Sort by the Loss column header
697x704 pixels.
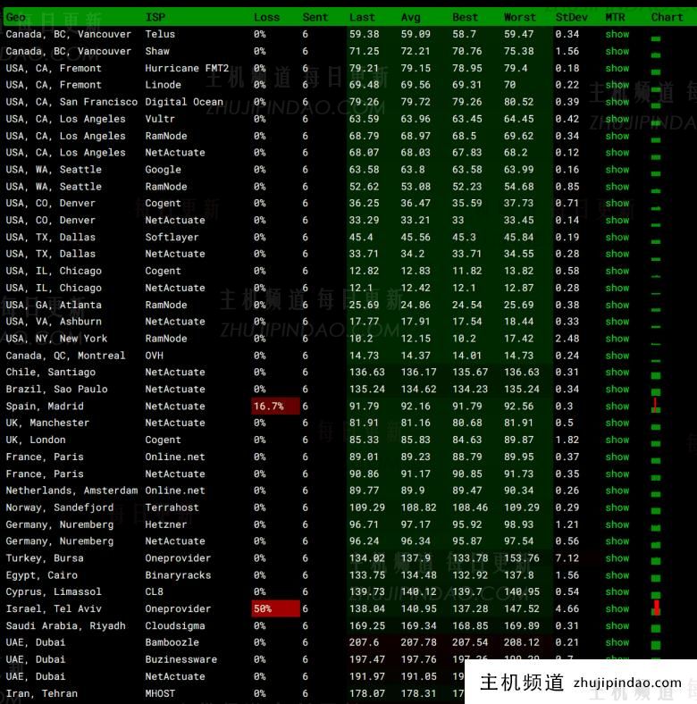266,18
